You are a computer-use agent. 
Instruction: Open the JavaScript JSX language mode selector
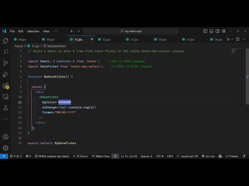pos(187,156)
